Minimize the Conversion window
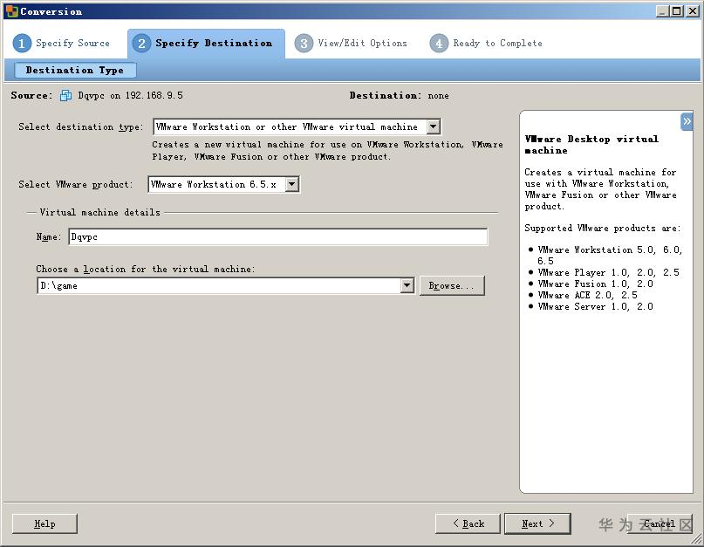Screen dimensions: 704x547 pos(662,11)
